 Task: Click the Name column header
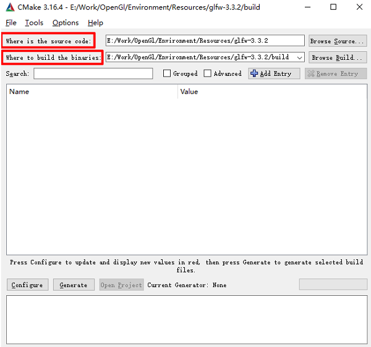pyautogui.click(x=92, y=91)
